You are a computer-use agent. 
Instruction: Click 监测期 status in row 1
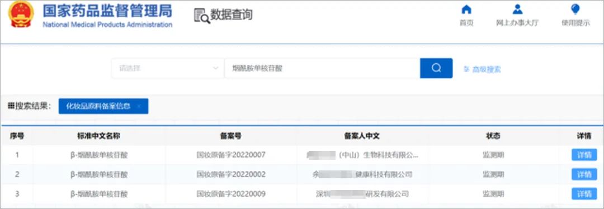tap(493, 155)
